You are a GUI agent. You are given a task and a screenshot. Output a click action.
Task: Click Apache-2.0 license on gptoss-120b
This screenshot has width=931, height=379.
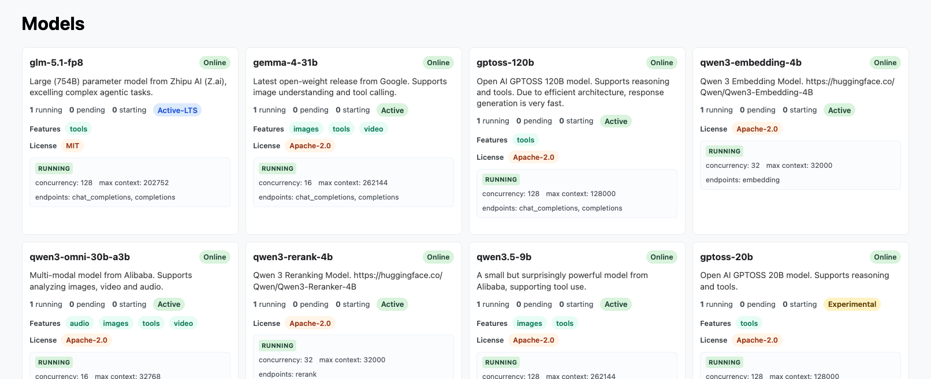(534, 157)
